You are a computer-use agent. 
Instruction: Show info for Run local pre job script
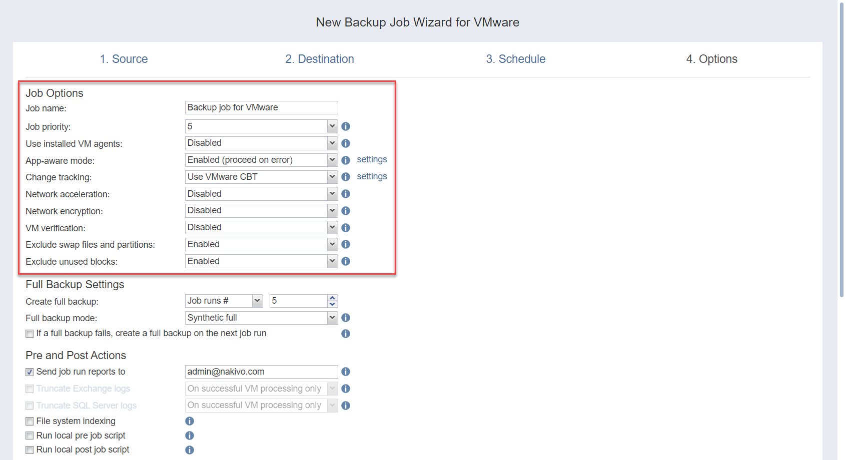pyautogui.click(x=190, y=436)
